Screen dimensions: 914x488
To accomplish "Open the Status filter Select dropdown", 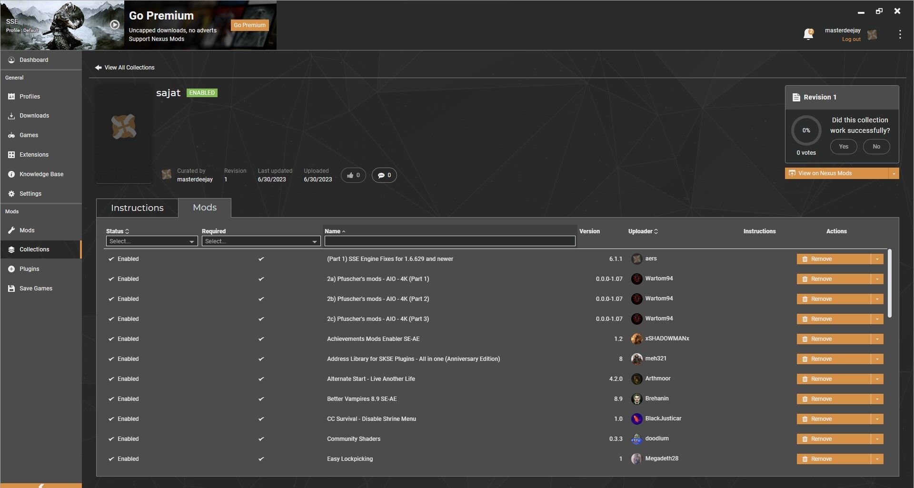I will [x=152, y=241].
